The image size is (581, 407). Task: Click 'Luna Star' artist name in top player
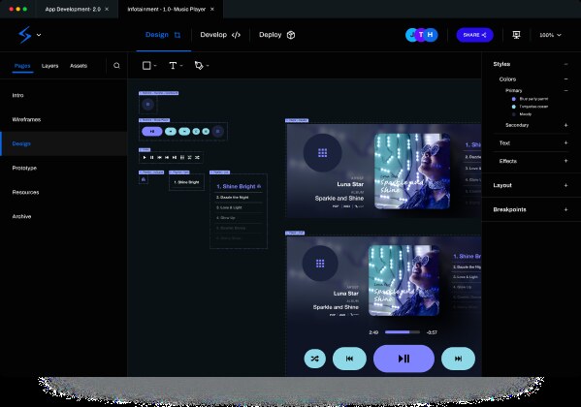tap(350, 184)
